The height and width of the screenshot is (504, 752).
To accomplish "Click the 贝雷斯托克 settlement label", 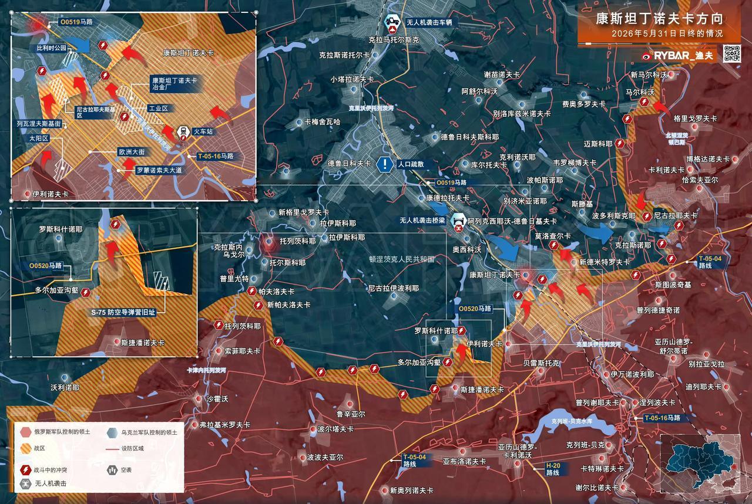I will click(x=541, y=363).
